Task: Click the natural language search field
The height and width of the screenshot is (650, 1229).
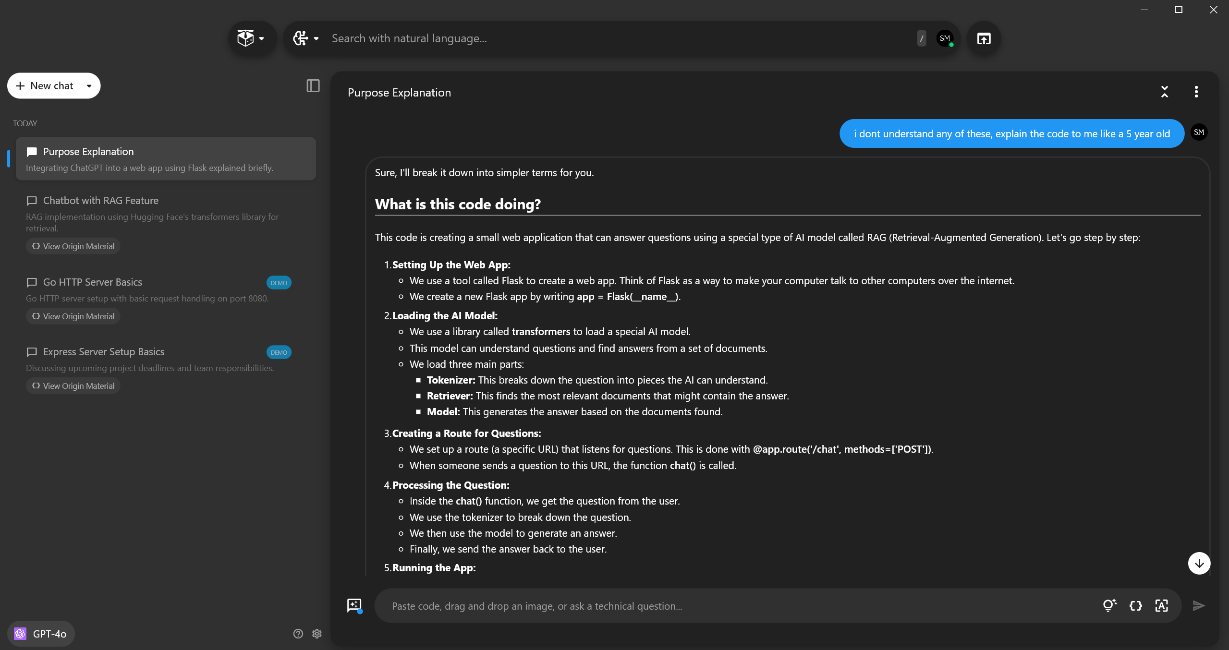Action: (620, 38)
